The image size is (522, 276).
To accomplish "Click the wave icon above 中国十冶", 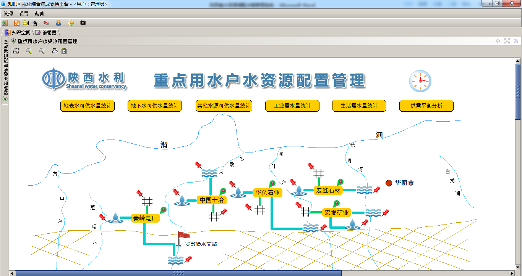I will pos(209,173).
